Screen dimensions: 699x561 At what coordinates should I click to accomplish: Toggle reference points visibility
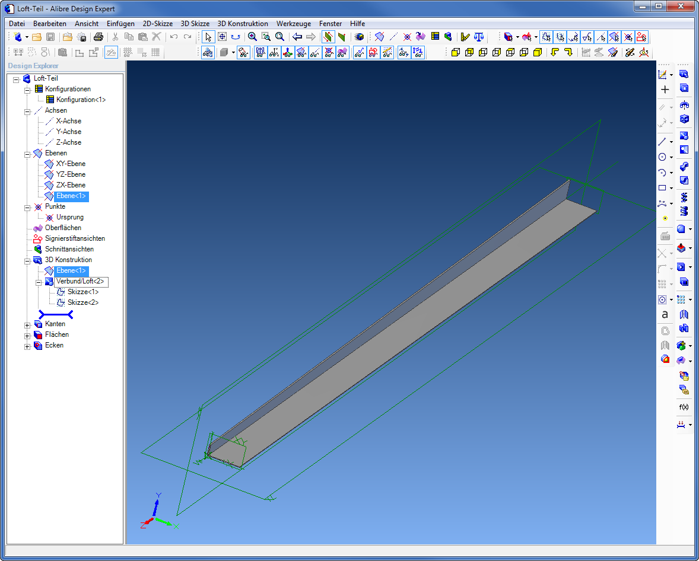pyautogui.click(x=329, y=53)
